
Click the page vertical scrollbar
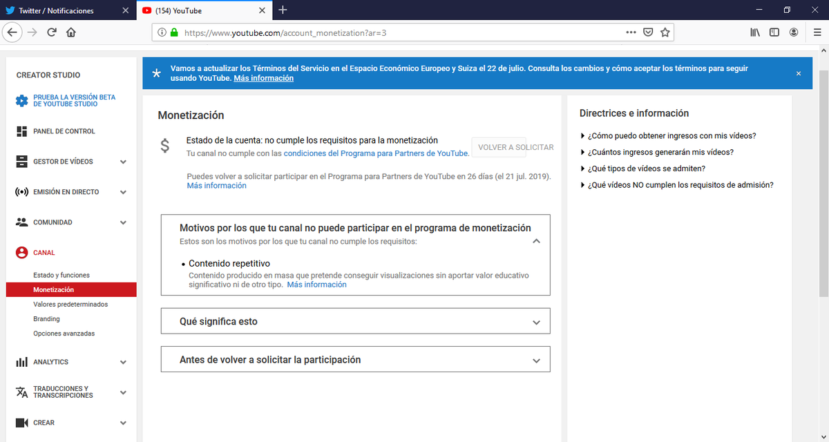(x=823, y=183)
